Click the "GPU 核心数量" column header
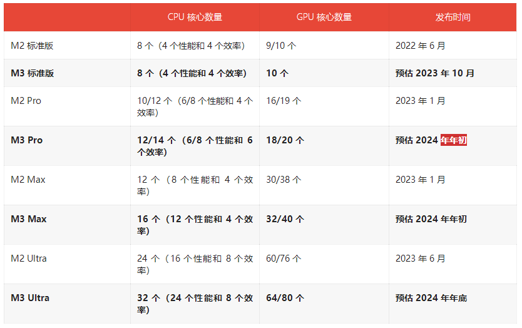The image size is (522, 328). [324, 17]
